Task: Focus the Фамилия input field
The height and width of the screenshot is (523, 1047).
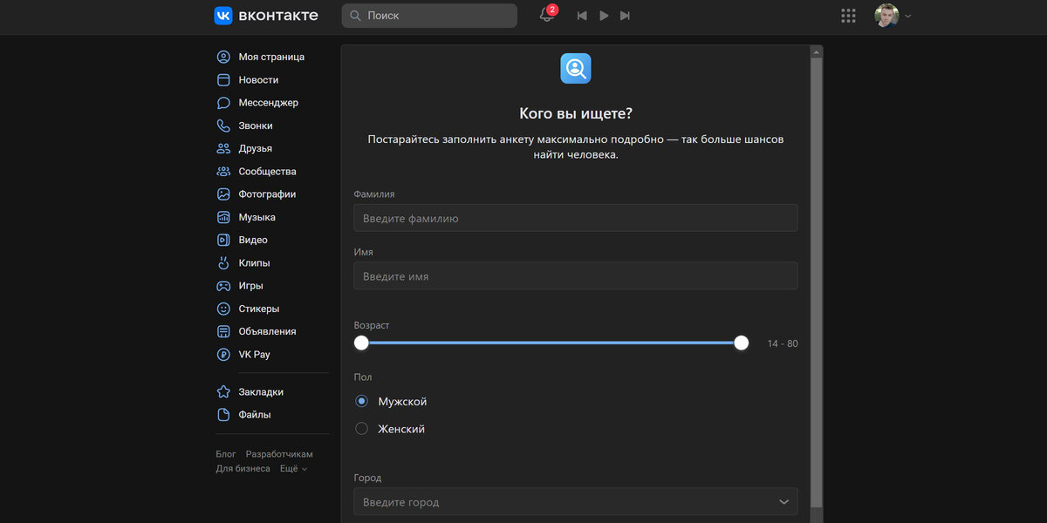Action: click(576, 218)
